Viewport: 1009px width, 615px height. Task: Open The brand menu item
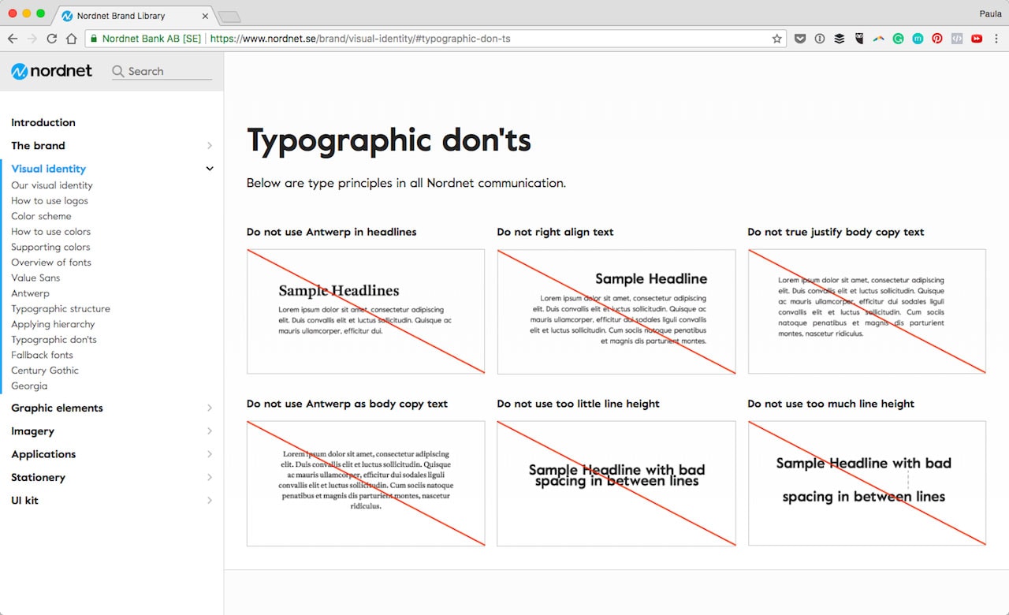(x=38, y=146)
